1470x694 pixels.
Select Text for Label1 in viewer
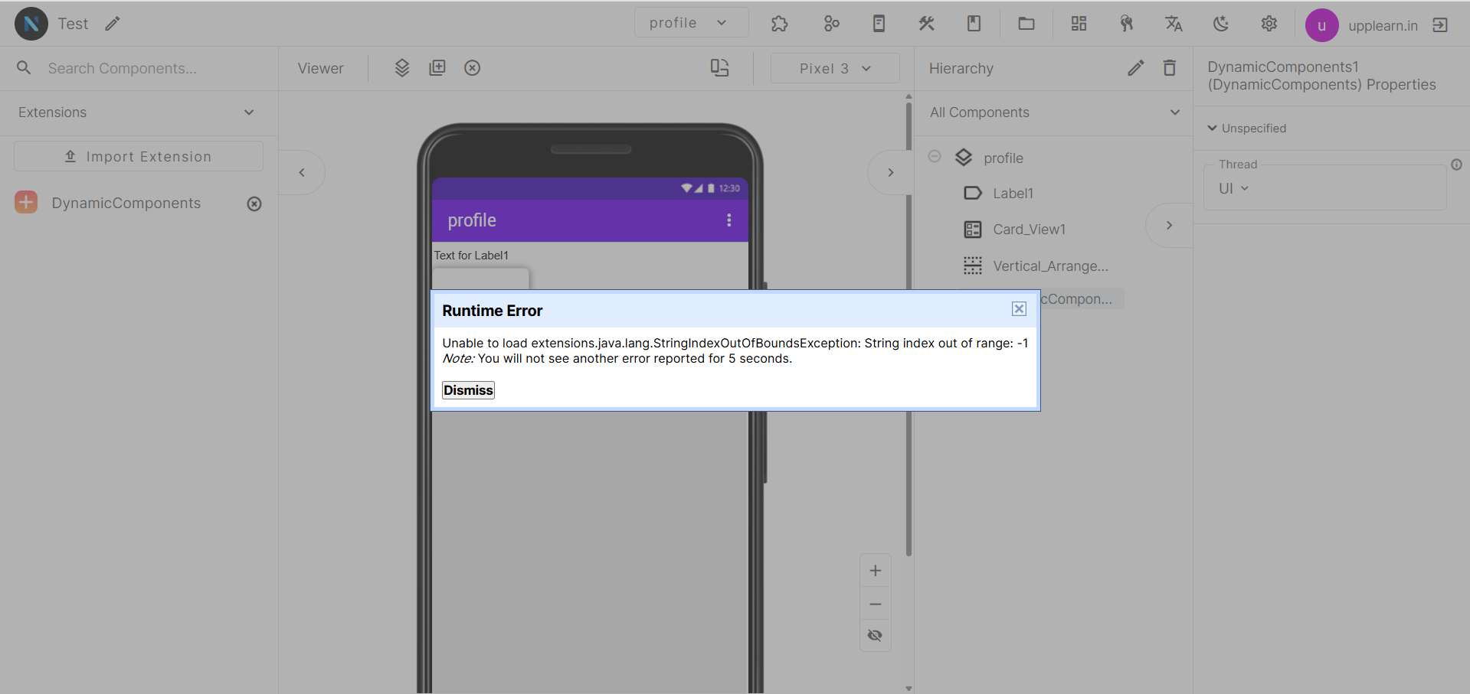point(471,256)
